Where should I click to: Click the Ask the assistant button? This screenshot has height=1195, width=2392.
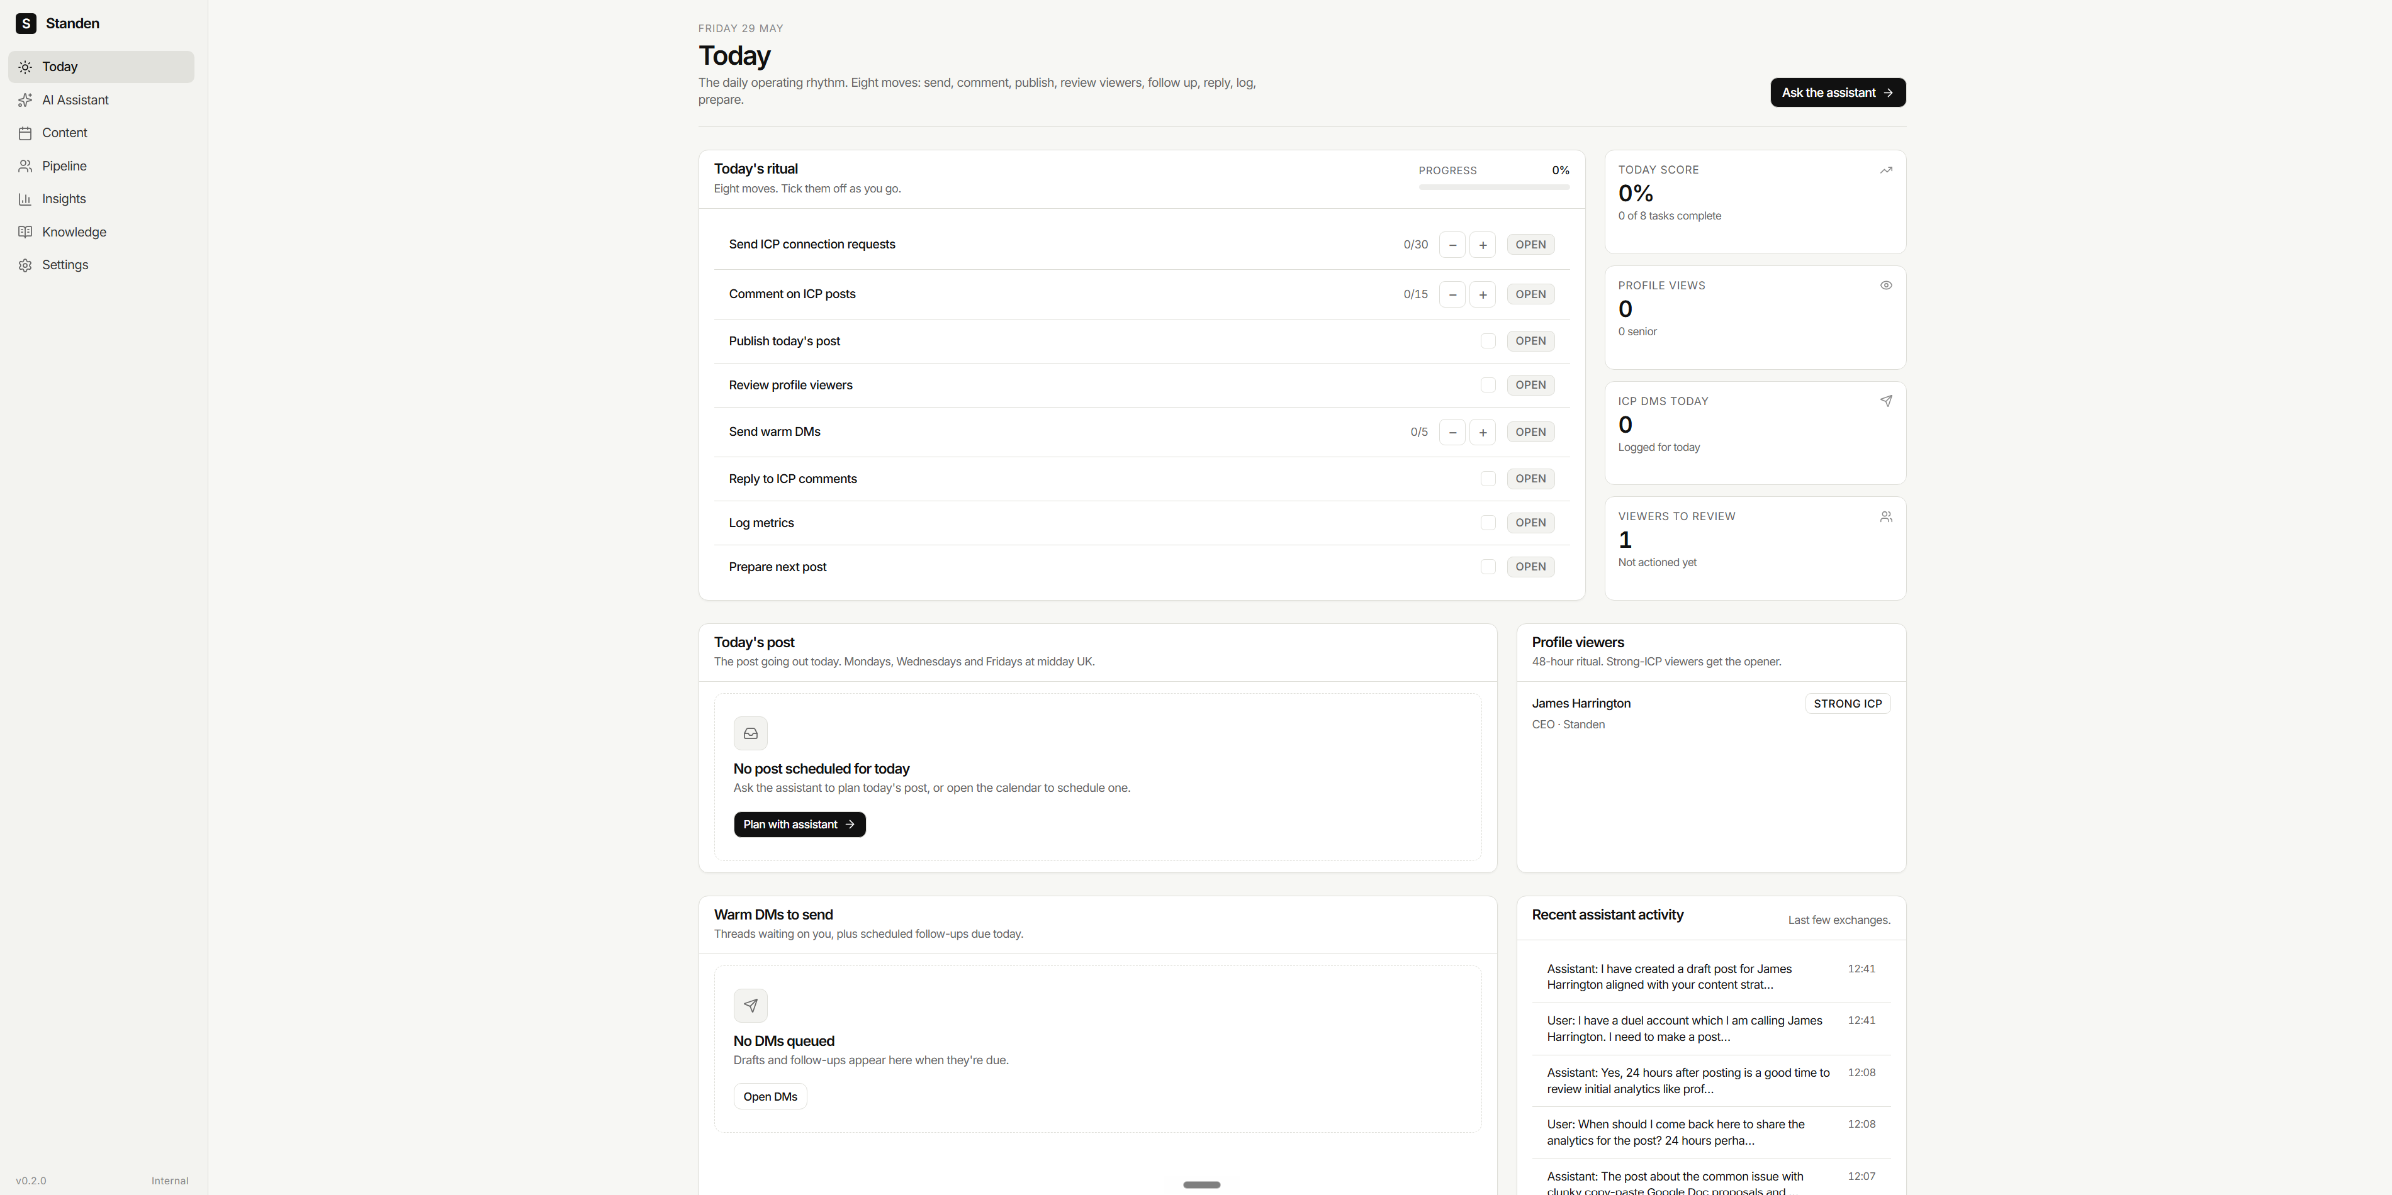(x=1838, y=93)
